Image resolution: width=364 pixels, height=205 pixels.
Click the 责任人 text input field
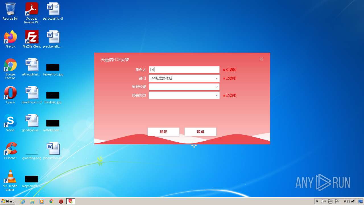coord(184,70)
